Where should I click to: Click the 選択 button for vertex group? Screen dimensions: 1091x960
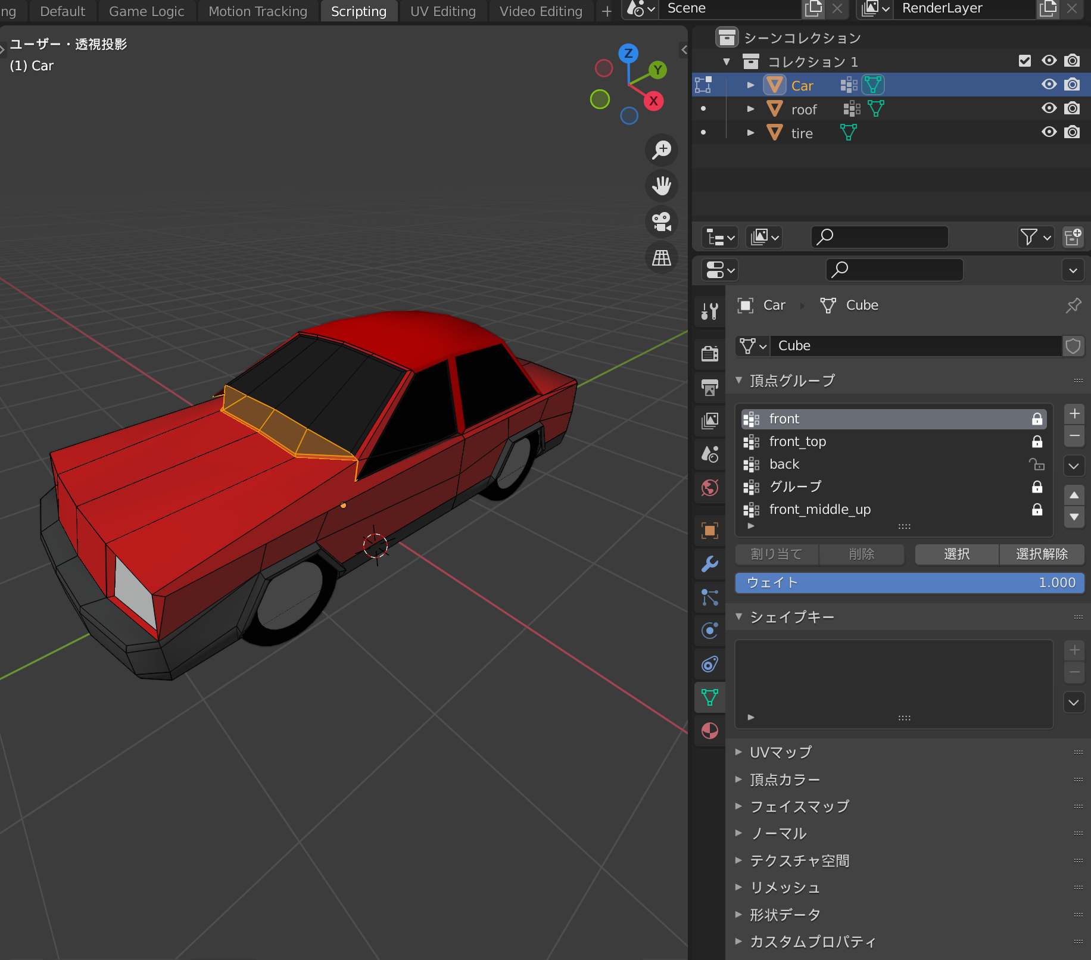pos(956,554)
